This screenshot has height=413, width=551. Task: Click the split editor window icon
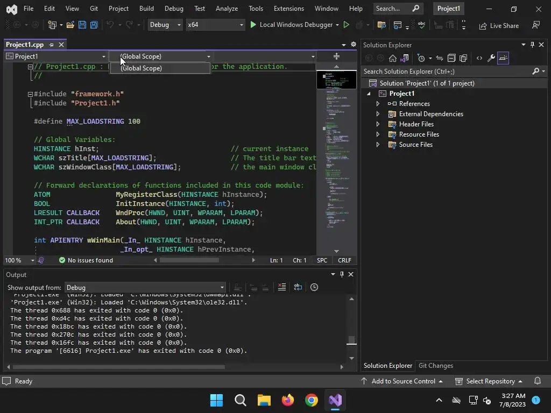336,56
